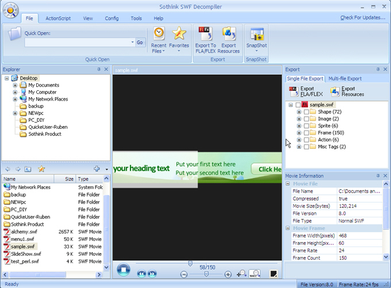
Task: Check the Frame (150) checkbox
Action: [306, 133]
